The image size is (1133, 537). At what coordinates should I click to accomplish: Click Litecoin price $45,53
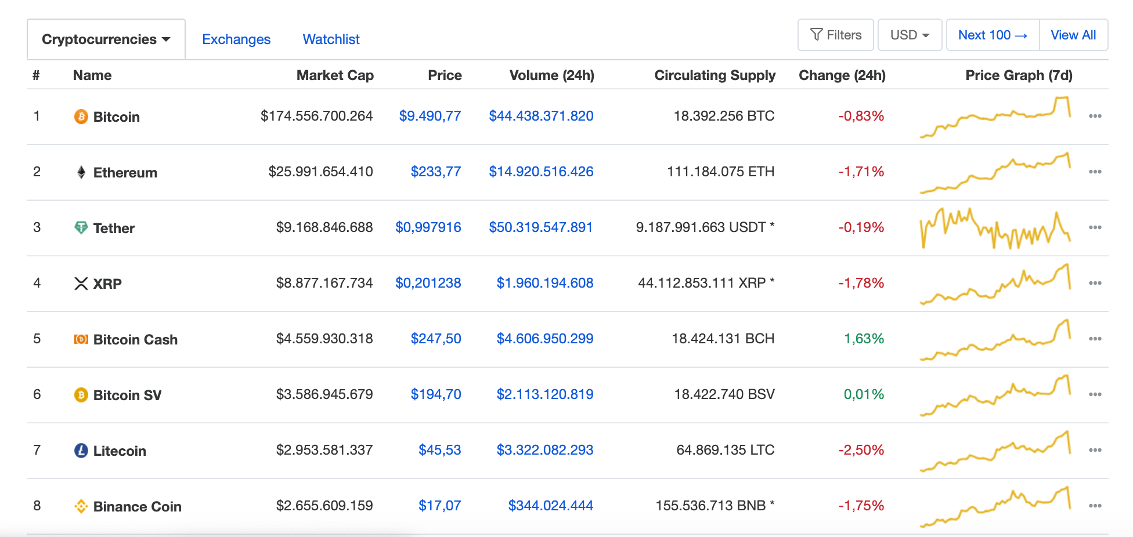click(440, 450)
